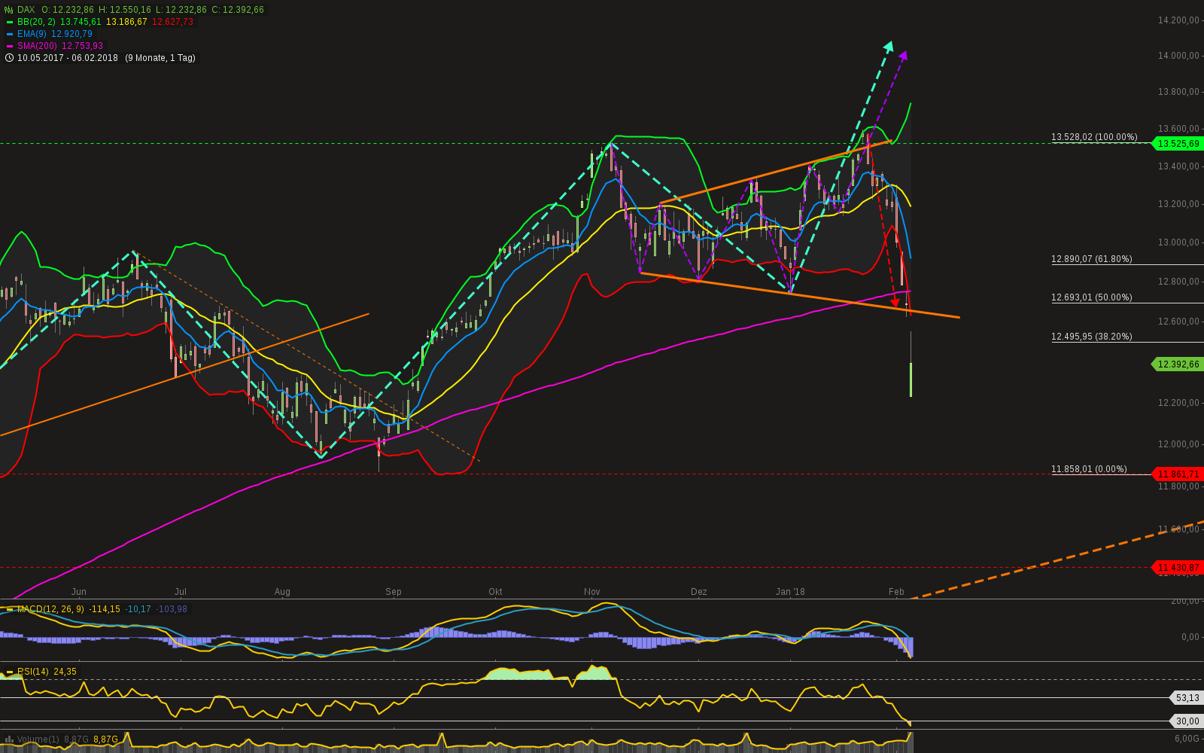Viewport: 1204px width, 753px height.
Task: Select the SMA(200) indicator label
Action: point(38,46)
